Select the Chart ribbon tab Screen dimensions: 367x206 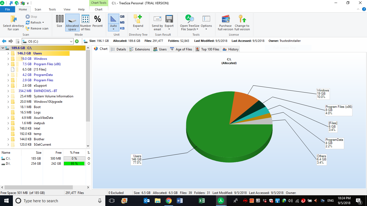[99, 9]
